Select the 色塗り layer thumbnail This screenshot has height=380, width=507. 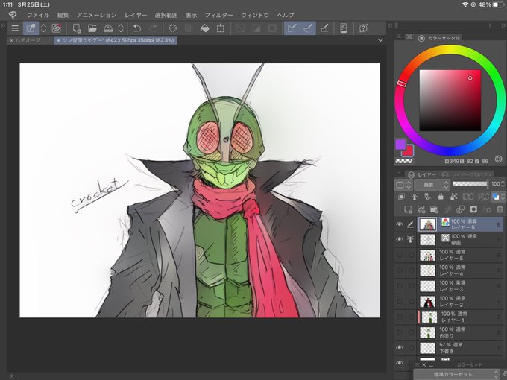(427, 332)
